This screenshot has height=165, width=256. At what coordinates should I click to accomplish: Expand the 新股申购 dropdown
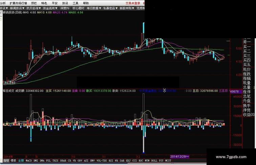(x=127, y=8)
